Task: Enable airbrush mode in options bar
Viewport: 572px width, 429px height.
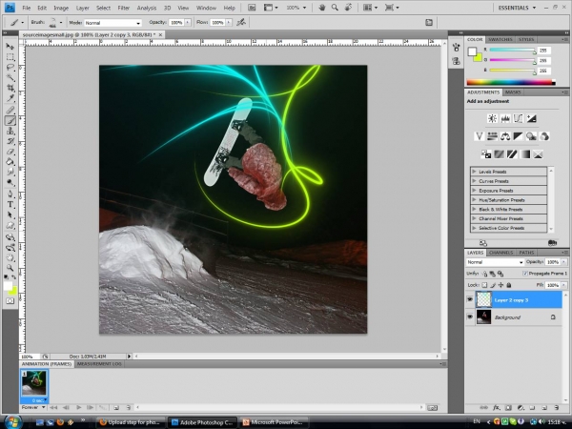Action: pyautogui.click(x=241, y=23)
